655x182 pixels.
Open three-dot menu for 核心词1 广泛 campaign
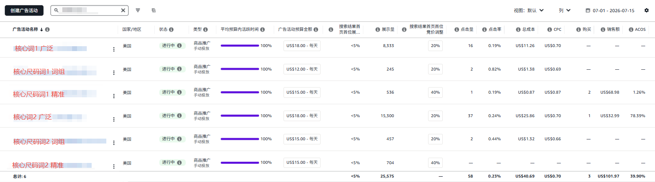pos(114,49)
